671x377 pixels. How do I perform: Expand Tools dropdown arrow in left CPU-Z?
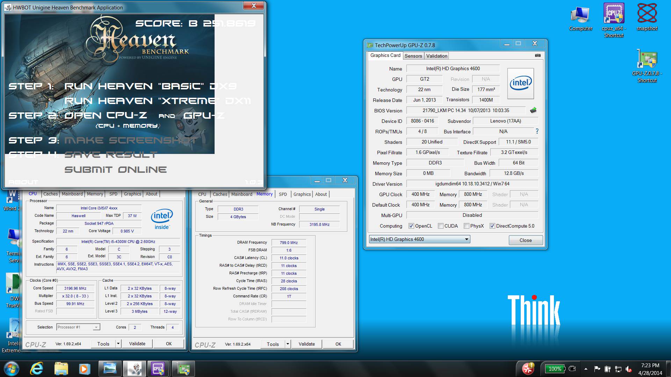(x=118, y=343)
